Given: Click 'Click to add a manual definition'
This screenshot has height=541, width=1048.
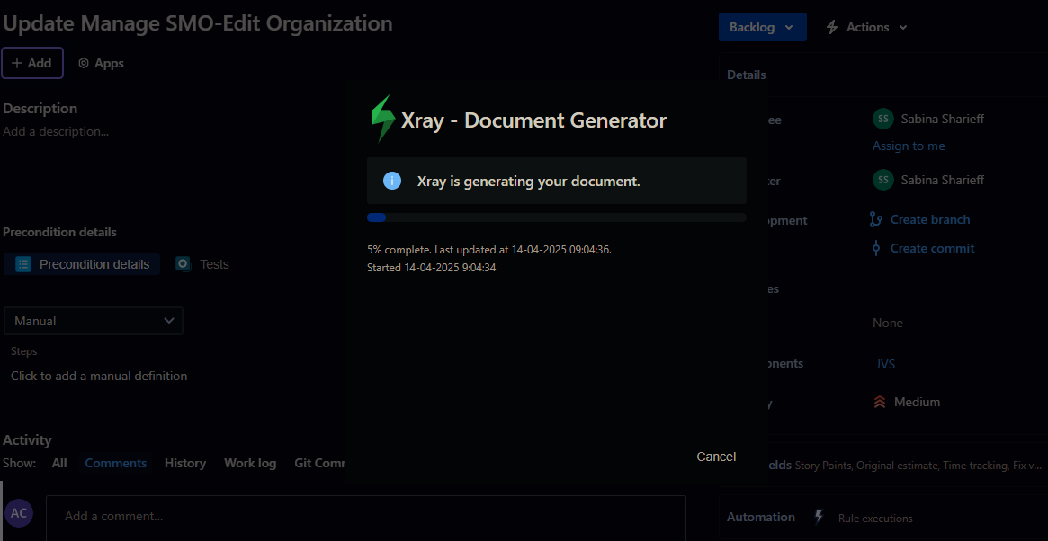Looking at the screenshot, I should coord(99,376).
